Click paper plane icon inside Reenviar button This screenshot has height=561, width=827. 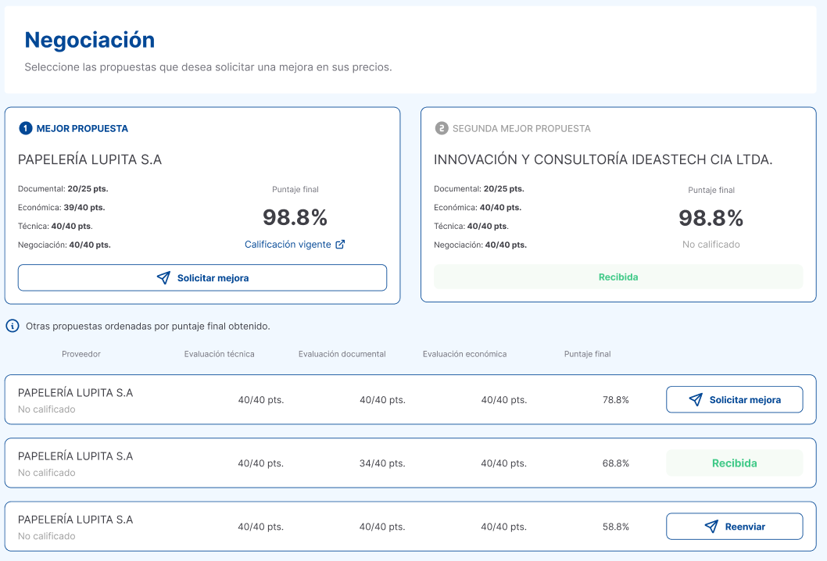(711, 527)
